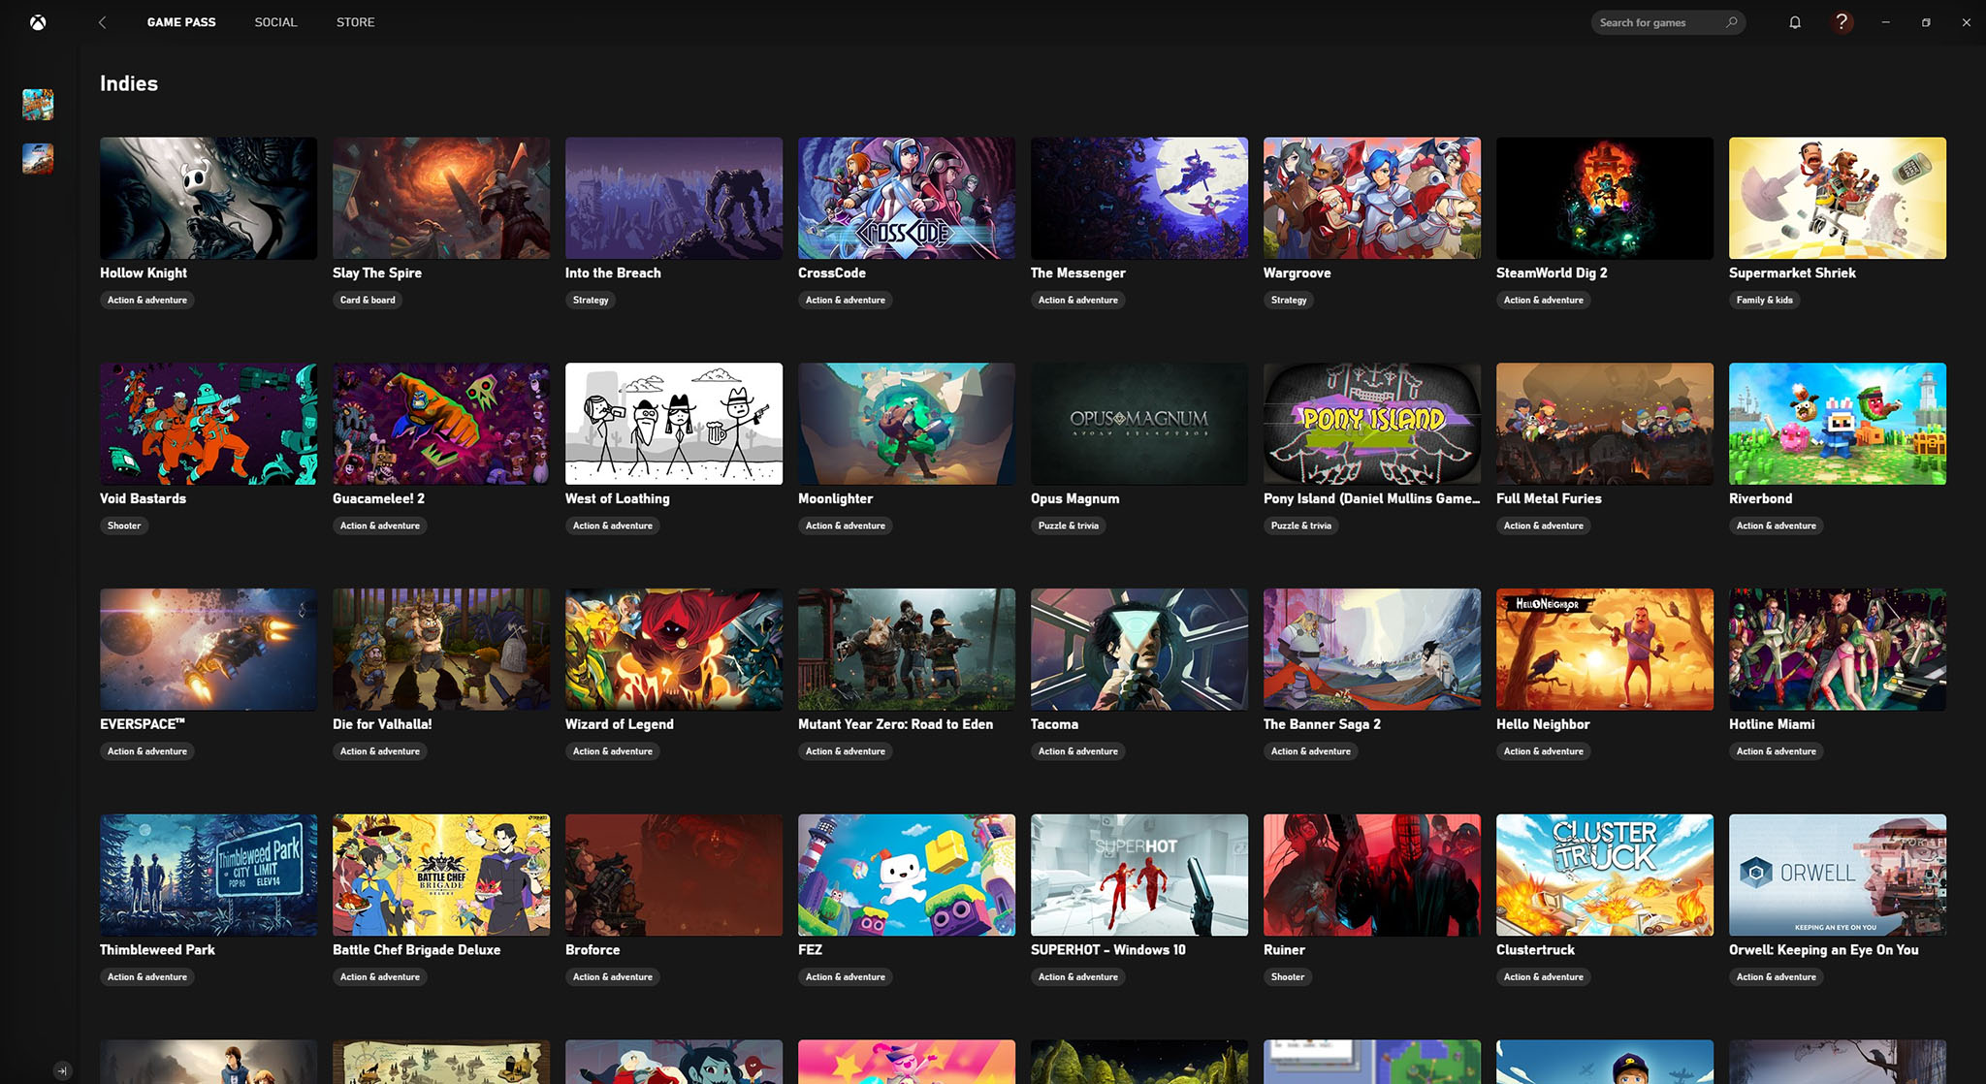Open the Full Metal Furies thumbnail
Screen dimensions: 1986x1084
coord(1605,424)
